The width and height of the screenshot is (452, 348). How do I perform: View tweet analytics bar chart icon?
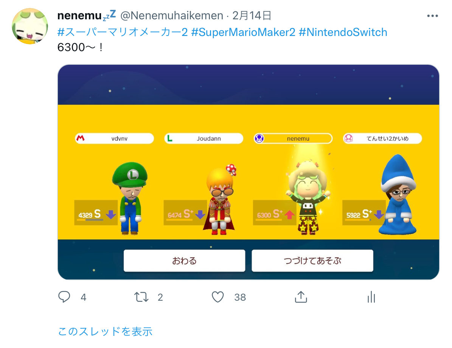(371, 297)
